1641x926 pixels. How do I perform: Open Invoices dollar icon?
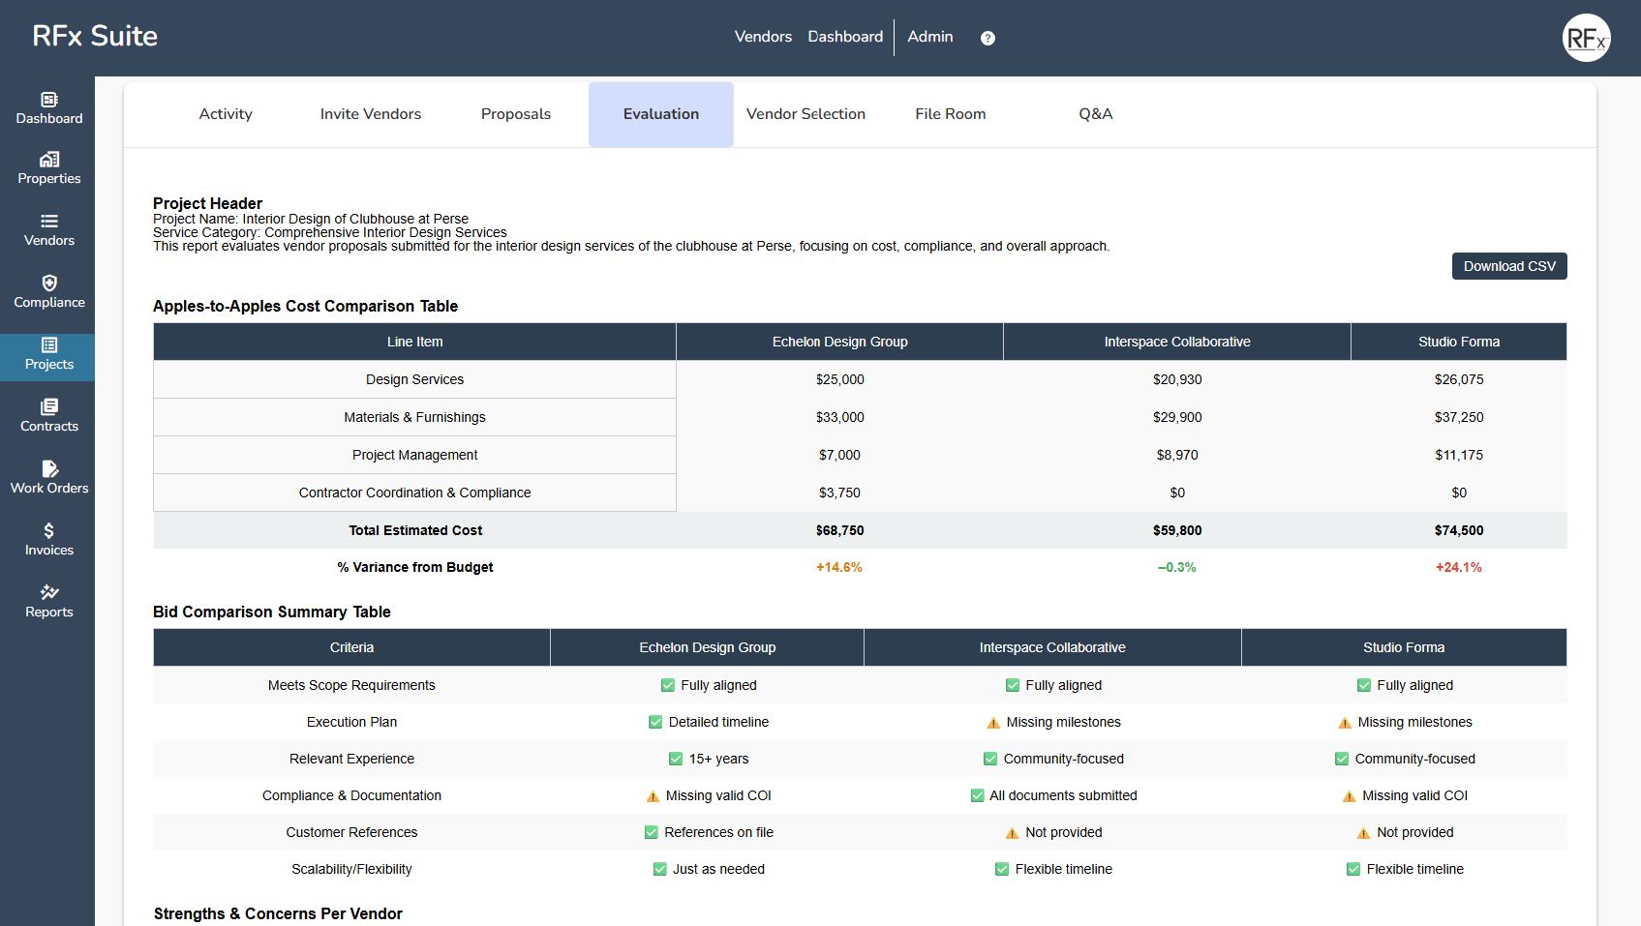(49, 531)
